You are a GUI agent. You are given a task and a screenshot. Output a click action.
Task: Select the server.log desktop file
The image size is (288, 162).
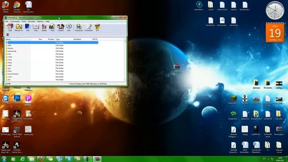[x=234, y=22]
